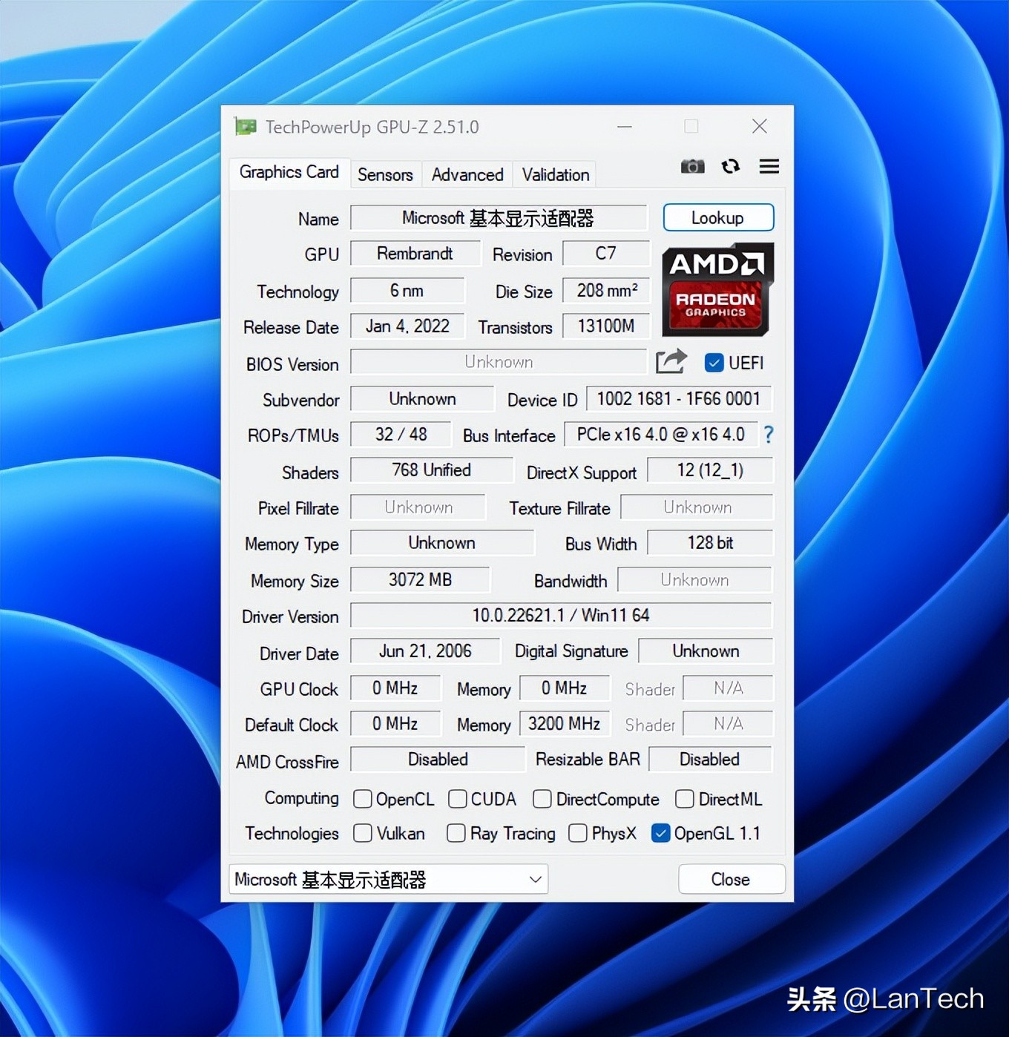The width and height of the screenshot is (1009, 1037).
Task: Click the Bandwidth field
Action: (695, 580)
